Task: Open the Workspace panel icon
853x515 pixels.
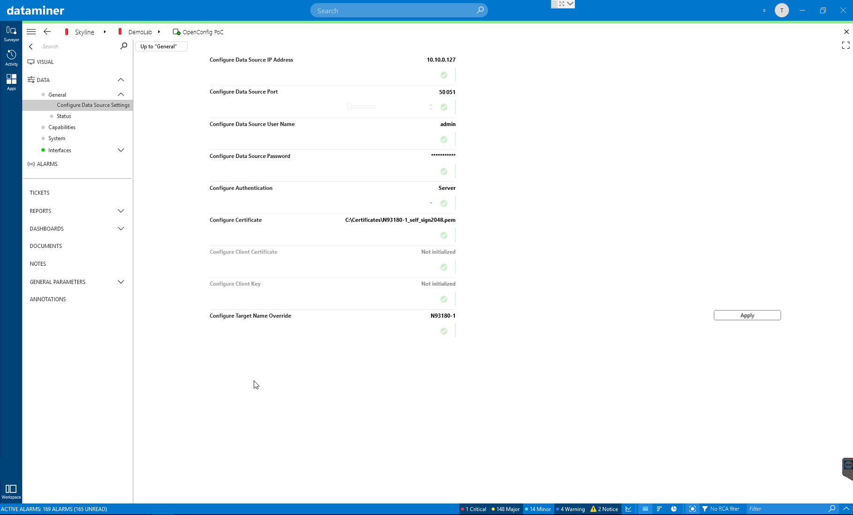Action: 11,492
